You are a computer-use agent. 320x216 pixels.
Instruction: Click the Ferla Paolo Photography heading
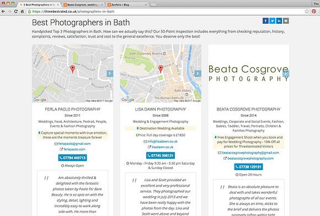[x=72, y=109]
